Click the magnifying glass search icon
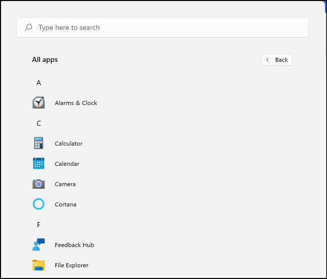The height and width of the screenshot is (279, 327). [29, 27]
